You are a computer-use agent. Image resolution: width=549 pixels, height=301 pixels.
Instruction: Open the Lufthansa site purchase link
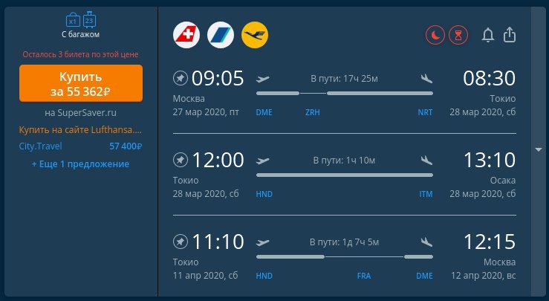pos(80,129)
